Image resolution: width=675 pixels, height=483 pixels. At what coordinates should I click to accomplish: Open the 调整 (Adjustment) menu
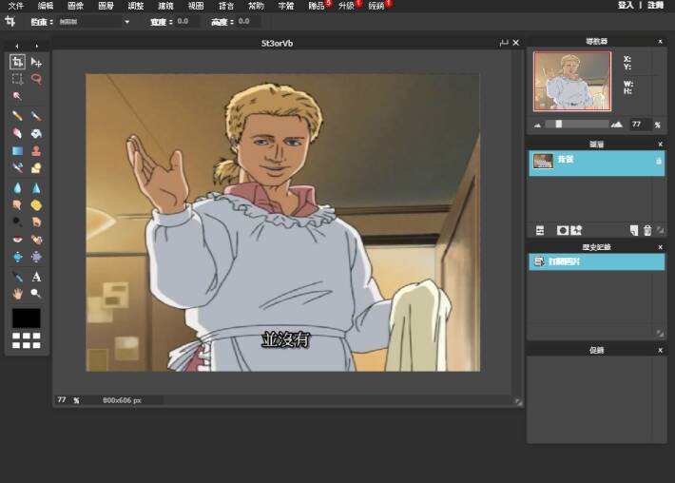pos(136,6)
